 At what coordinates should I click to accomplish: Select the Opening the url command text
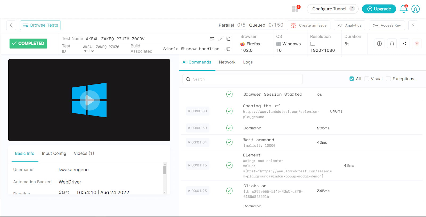[x=262, y=106]
